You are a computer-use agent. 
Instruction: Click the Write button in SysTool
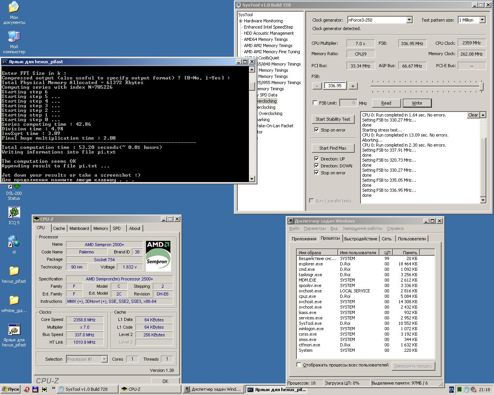[x=417, y=103]
